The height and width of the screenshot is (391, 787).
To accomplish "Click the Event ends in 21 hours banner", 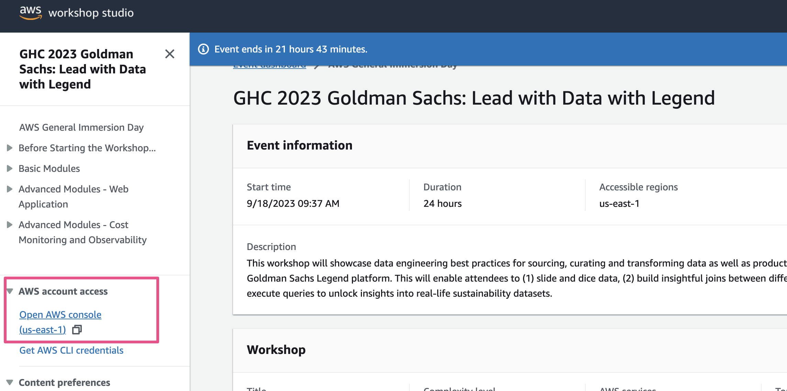I will pos(291,49).
